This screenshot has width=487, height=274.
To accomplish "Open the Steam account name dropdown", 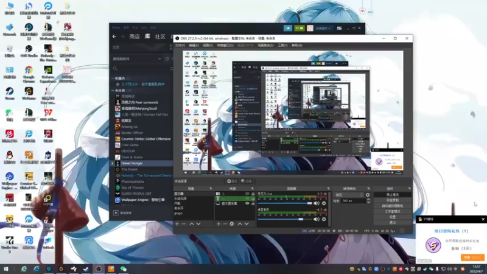I will 323,28.
